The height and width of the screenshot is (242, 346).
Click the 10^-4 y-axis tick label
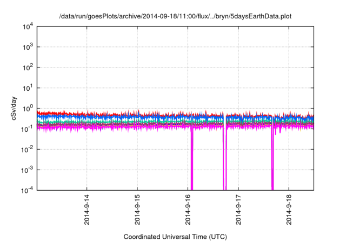click(28, 190)
